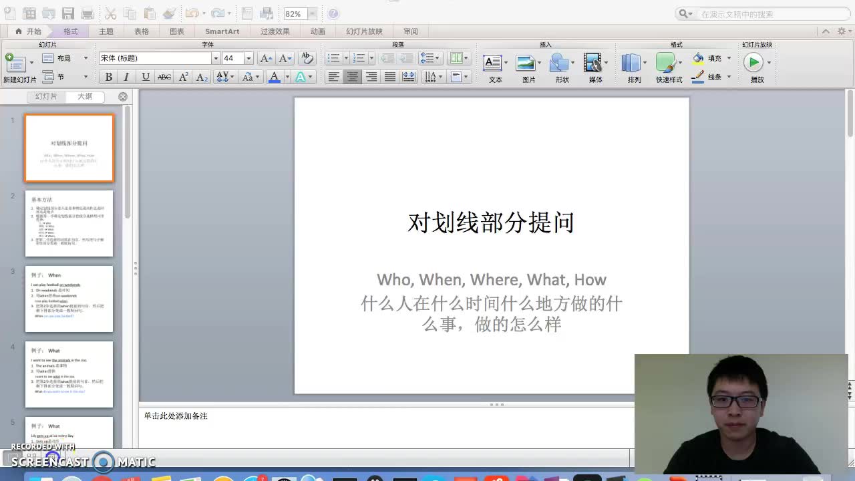Select slide 3 thumbnail in sidebar

point(69,299)
